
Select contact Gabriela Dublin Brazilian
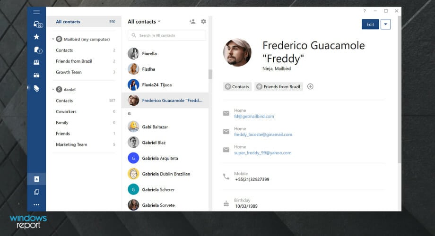point(165,174)
